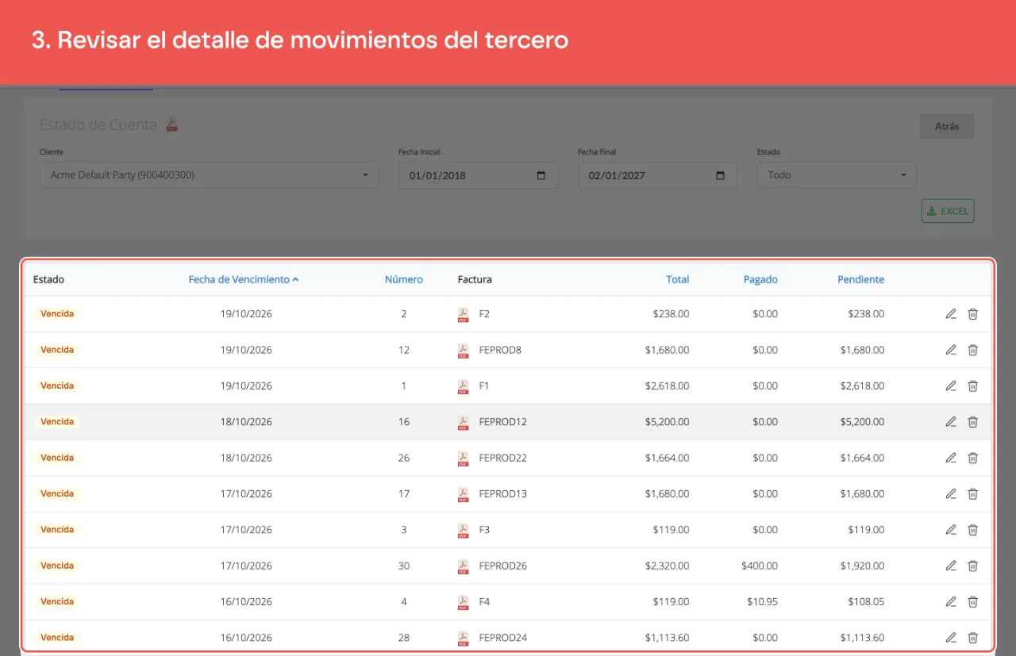Click the Atrás button
This screenshot has height=656, width=1016.
point(947,126)
